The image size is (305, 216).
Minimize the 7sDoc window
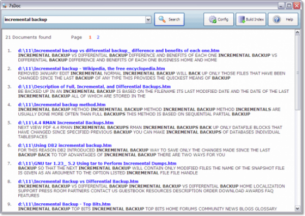[x=281, y=6]
